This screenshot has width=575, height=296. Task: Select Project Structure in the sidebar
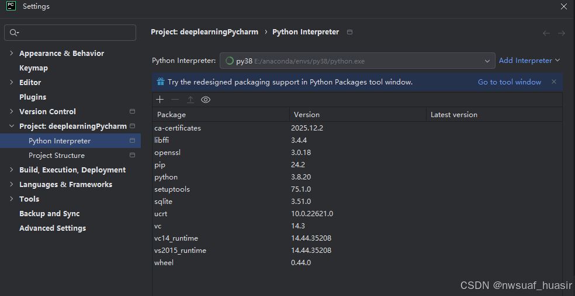57,156
